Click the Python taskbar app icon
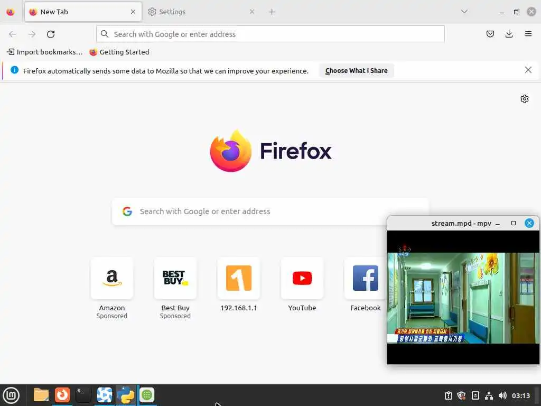 (126, 395)
